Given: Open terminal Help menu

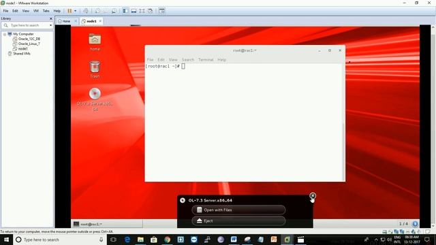Looking at the screenshot, I should click(x=221, y=60).
